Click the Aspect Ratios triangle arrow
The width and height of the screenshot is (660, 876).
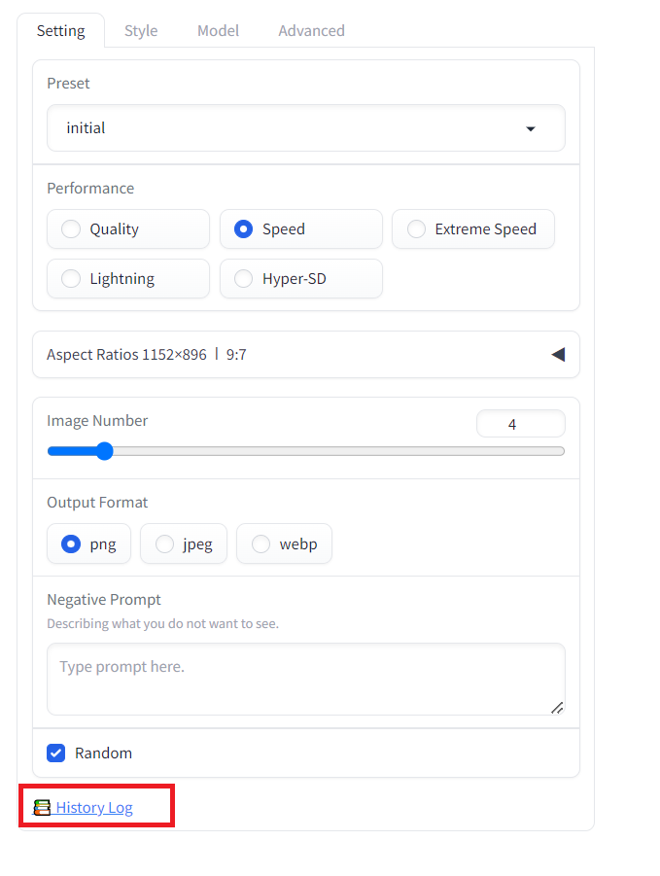pyautogui.click(x=558, y=354)
